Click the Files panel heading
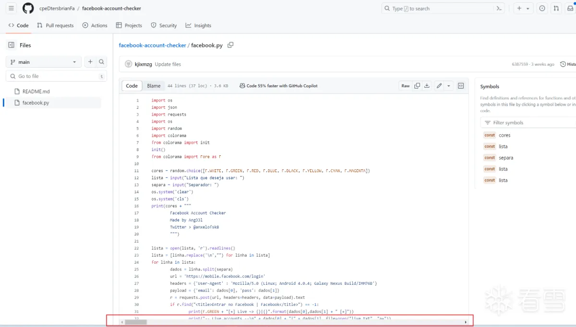Image resolution: width=576 pixels, height=327 pixels. point(25,45)
